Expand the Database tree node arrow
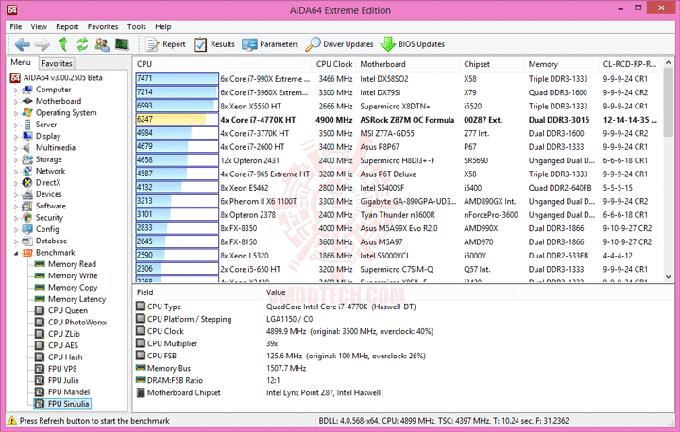This screenshot has width=680, height=432. pos(16,241)
